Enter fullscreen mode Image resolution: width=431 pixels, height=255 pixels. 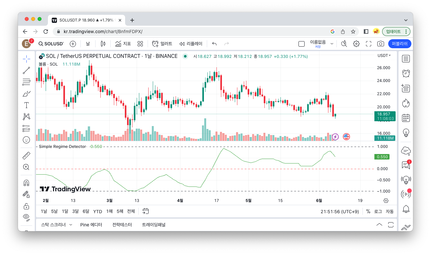pyautogui.click(x=369, y=44)
